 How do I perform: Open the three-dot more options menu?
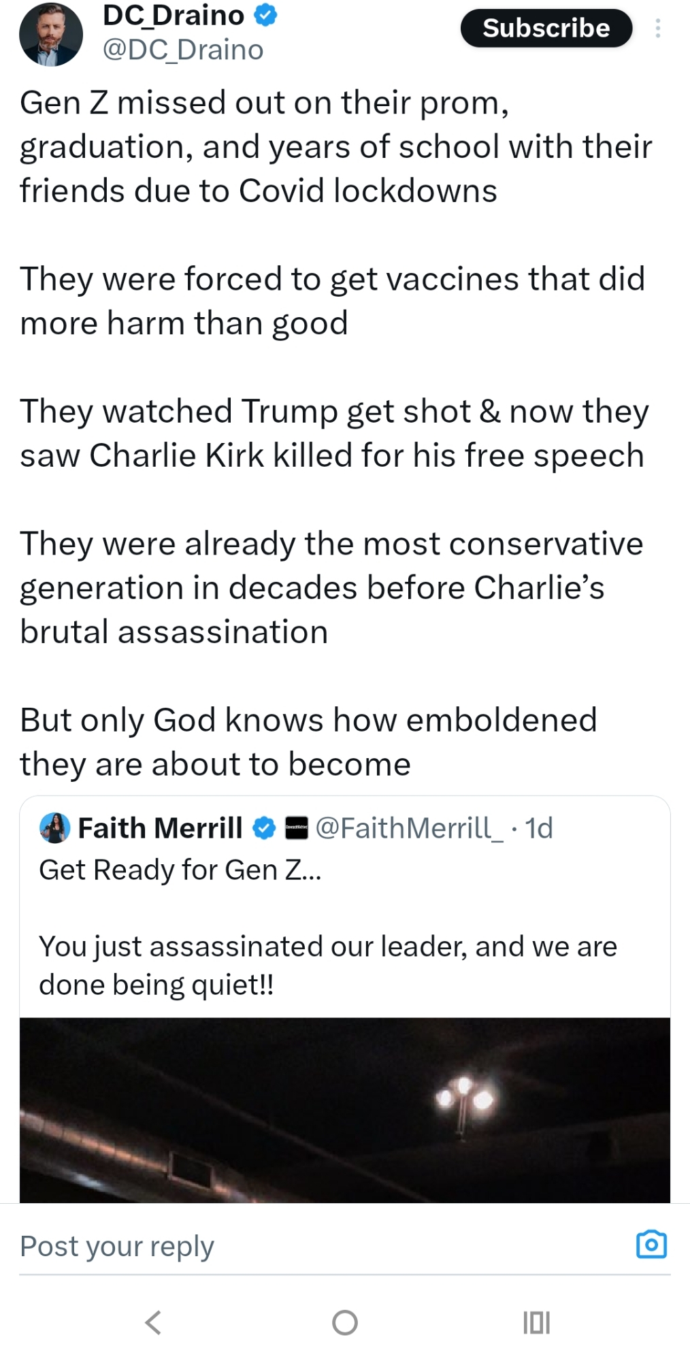pyautogui.click(x=657, y=28)
